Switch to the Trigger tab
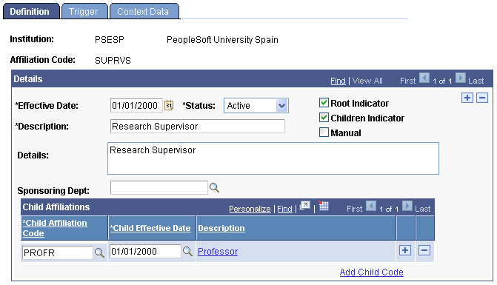 click(x=84, y=11)
